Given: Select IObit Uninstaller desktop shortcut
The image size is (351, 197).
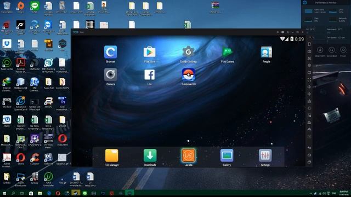Looking at the screenshot, I should point(48,179).
